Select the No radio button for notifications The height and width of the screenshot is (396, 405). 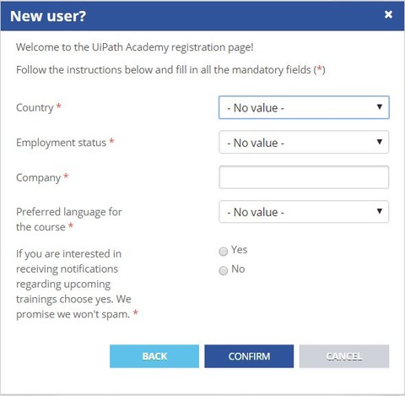click(224, 270)
